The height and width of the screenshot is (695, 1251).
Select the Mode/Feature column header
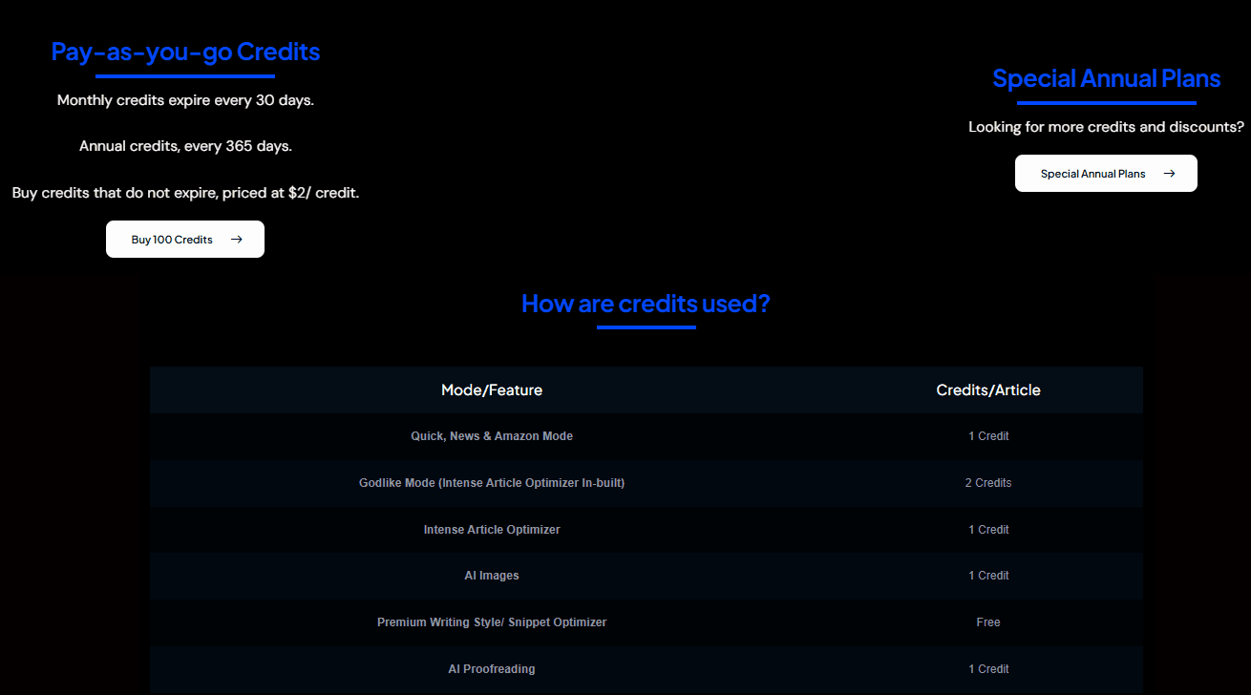(492, 390)
